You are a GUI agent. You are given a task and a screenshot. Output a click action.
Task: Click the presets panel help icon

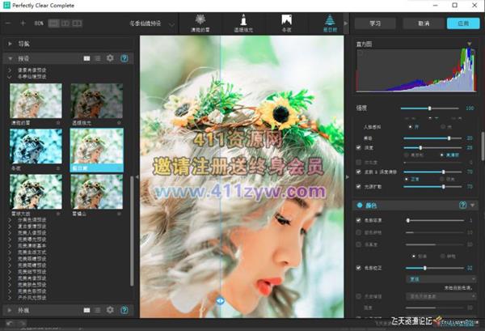pyautogui.click(x=124, y=58)
